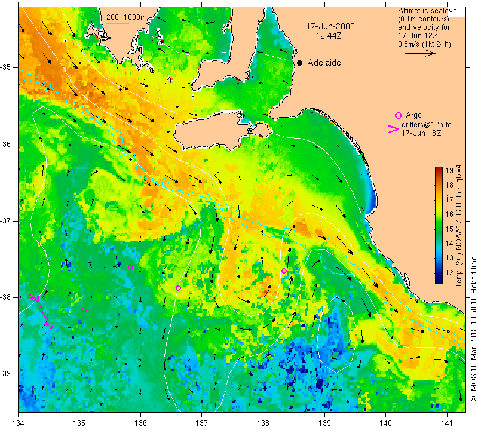Click longitude axis label 141
The height and width of the screenshot is (430, 478).
tap(447, 423)
